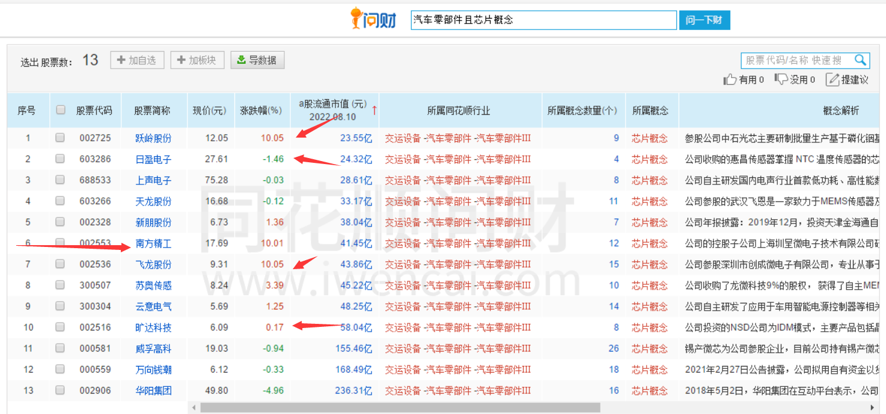This screenshot has width=886, height=414.
Task: Click the 加板块 button
Action: 197,60
